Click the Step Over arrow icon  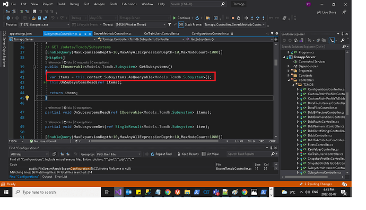pos(257,18)
